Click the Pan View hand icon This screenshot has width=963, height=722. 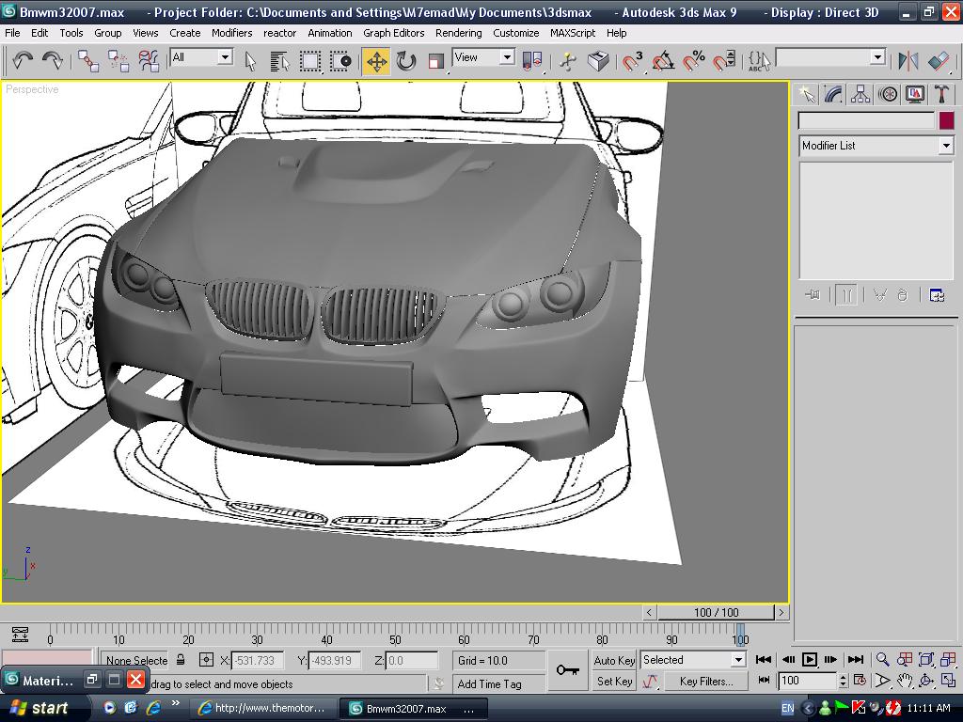[x=904, y=681]
